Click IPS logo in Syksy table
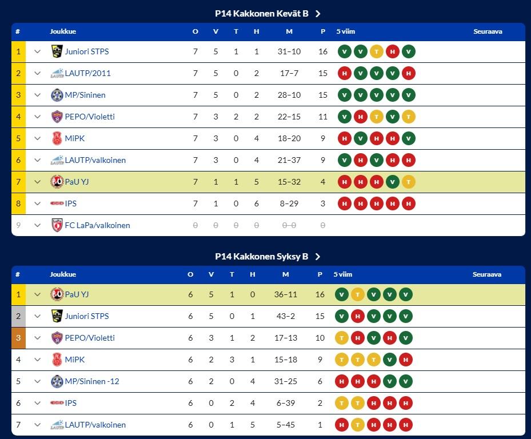 57,403
